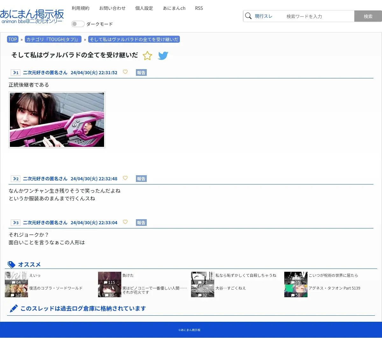Report post 1 with 報告 button
The image size is (382, 338).
coord(141,73)
